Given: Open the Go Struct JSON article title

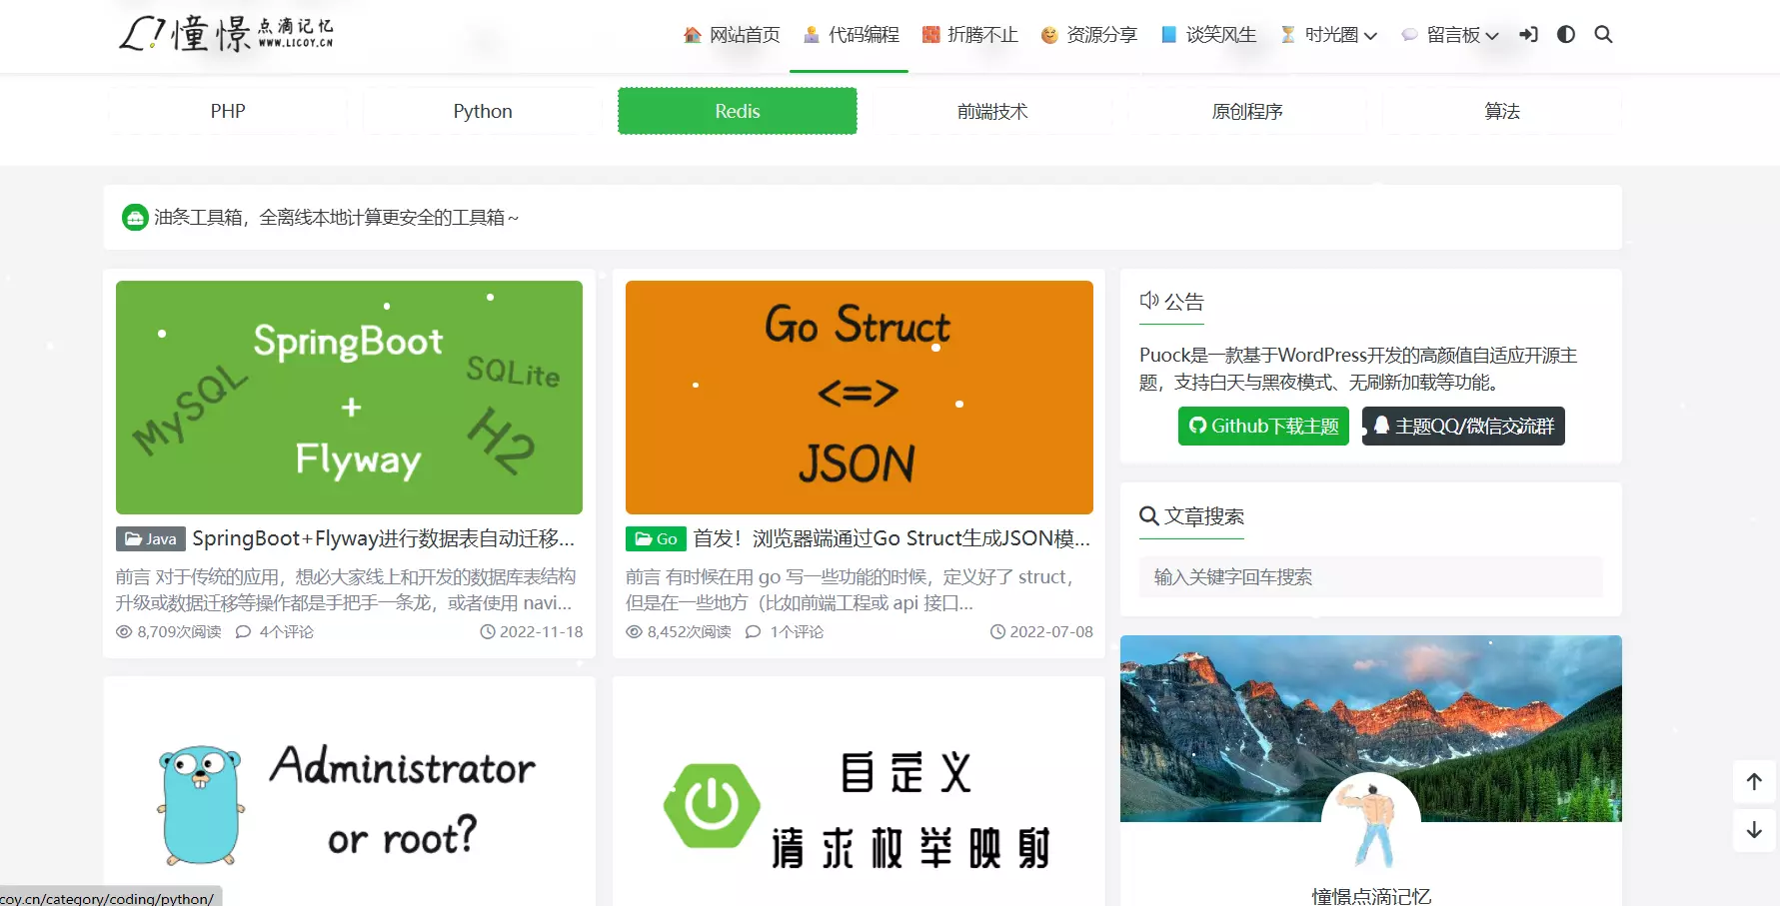Looking at the screenshot, I should coord(890,539).
